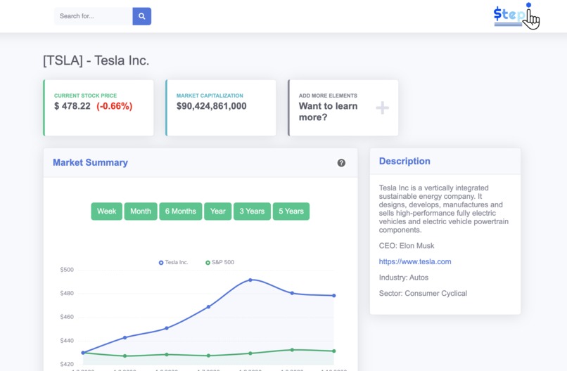Select the Month range button
The height and width of the screenshot is (371, 567).
141,211
